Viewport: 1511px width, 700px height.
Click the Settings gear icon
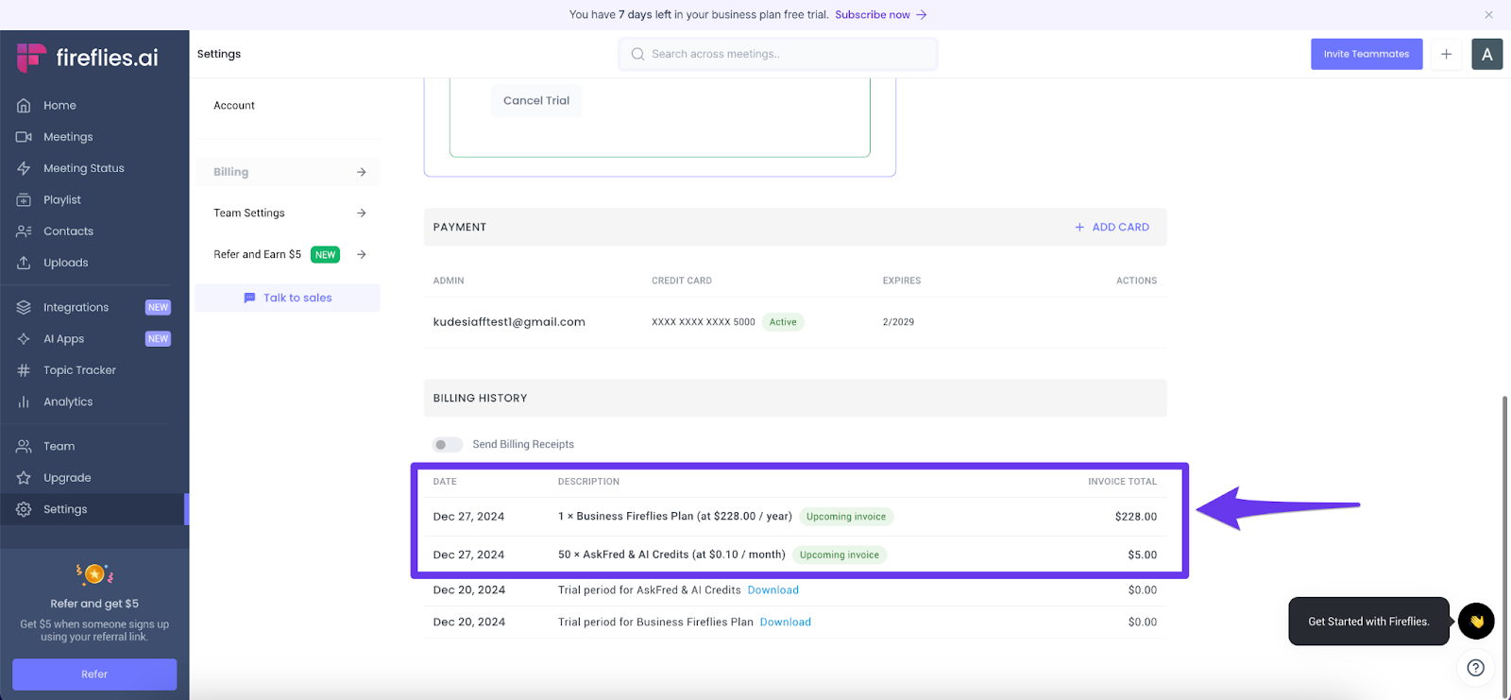[24, 509]
